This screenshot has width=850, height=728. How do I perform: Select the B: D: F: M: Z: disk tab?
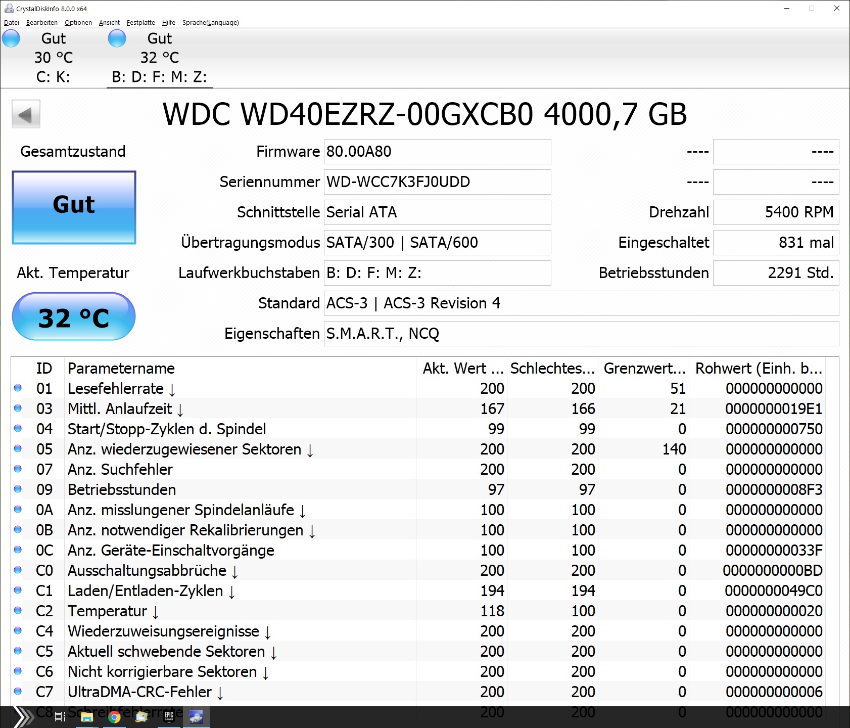(159, 57)
